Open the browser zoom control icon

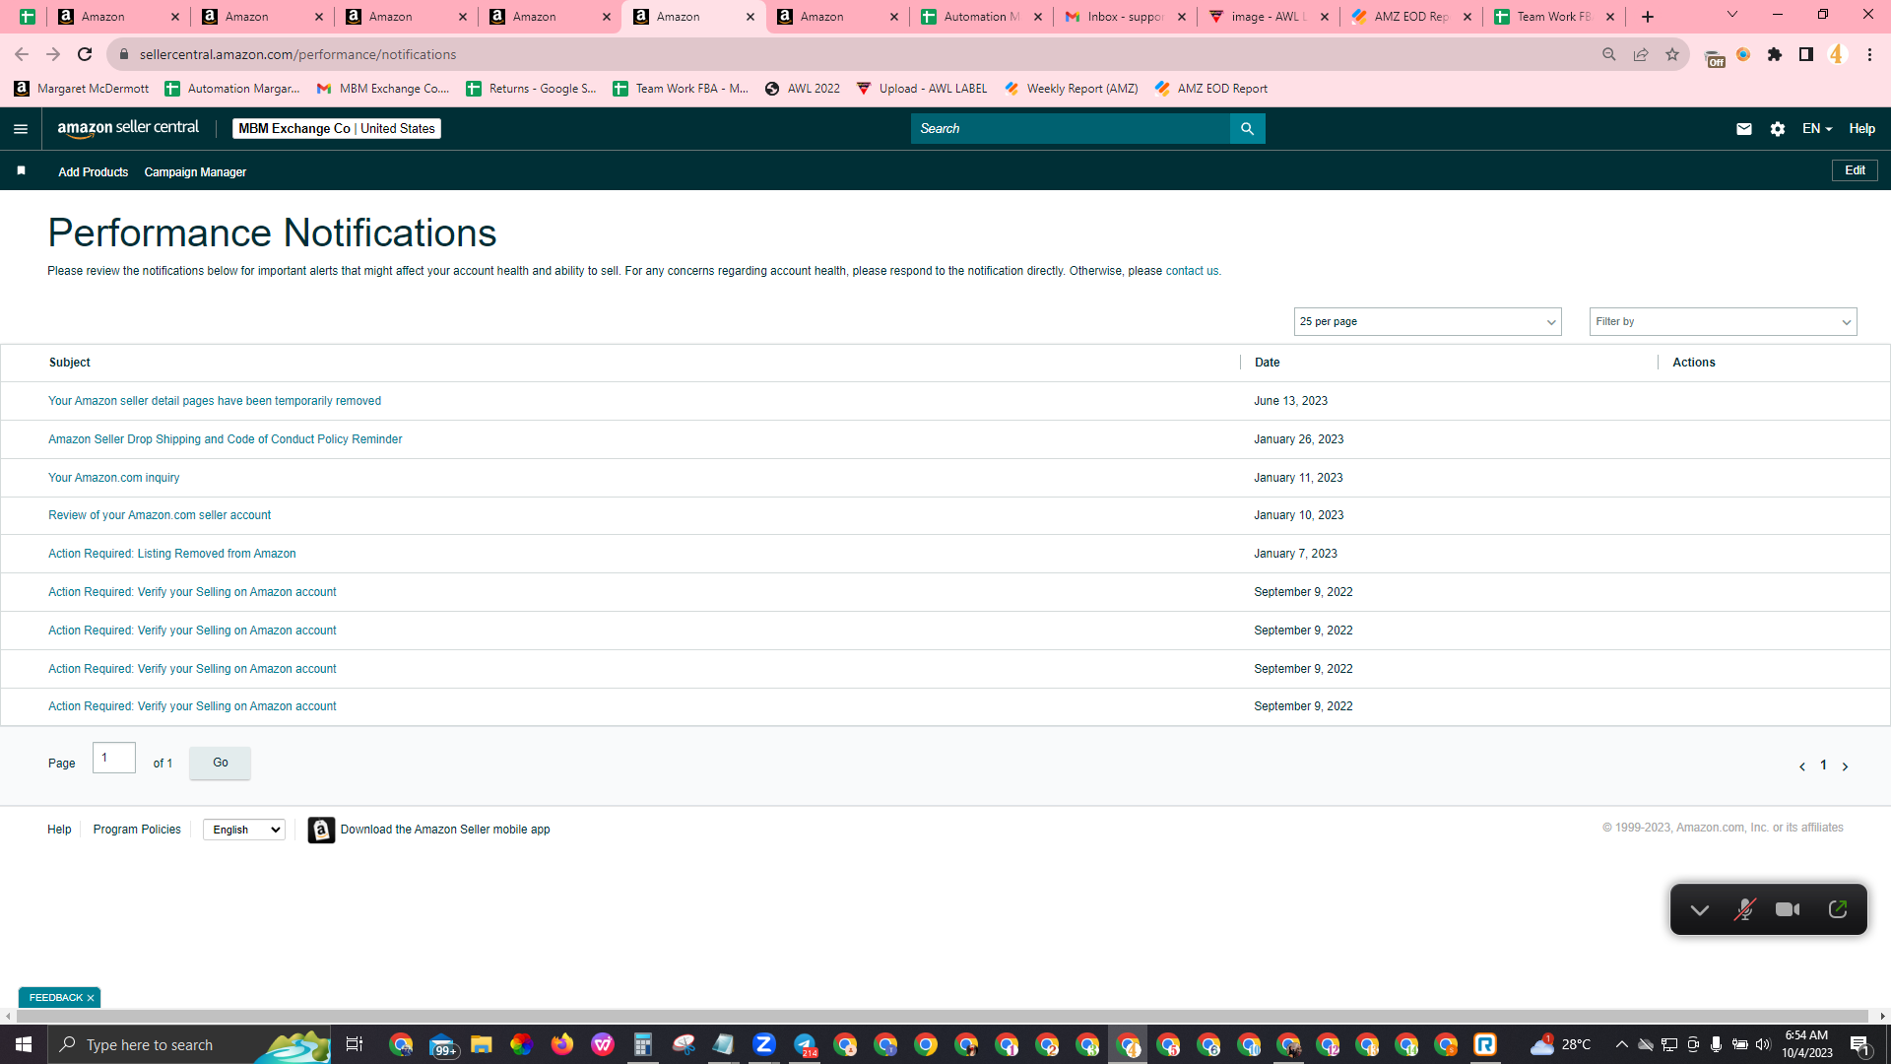point(1609,54)
